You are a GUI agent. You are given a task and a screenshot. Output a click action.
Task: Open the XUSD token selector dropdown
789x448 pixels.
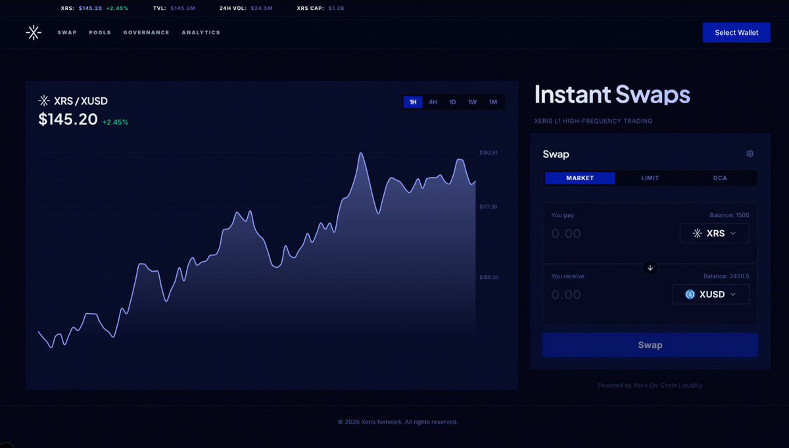point(711,294)
